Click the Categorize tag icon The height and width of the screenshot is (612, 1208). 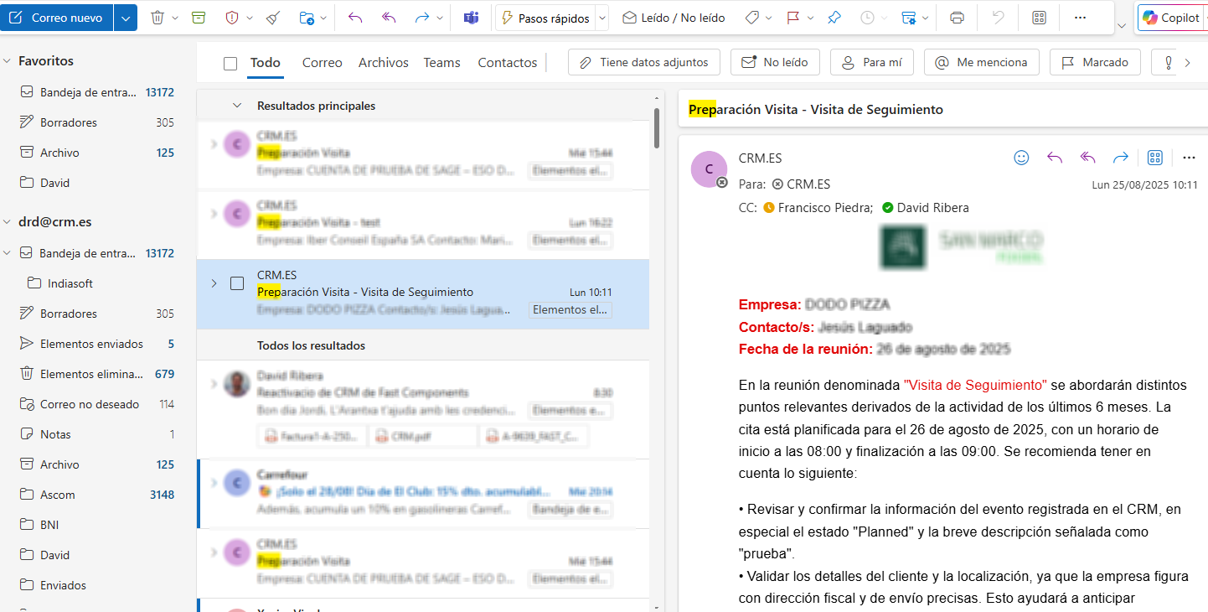751,18
